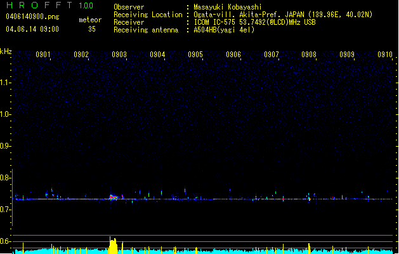399x254 pixels.
Task: Click the Observer label
Action: [x=129, y=7]
